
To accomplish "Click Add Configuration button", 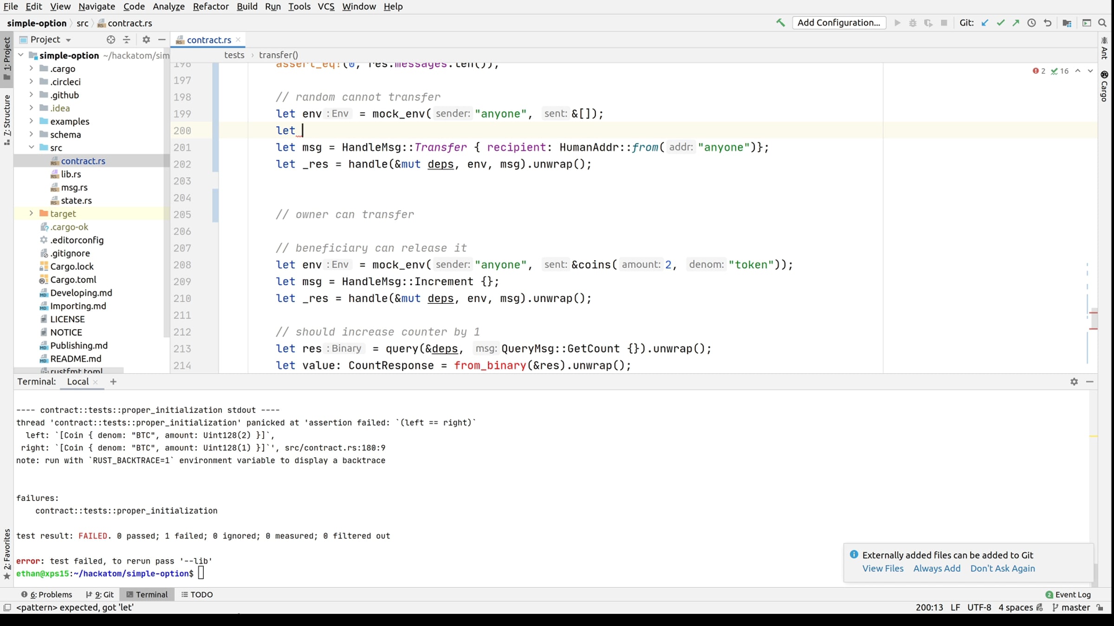I will (x=839, y=23).
